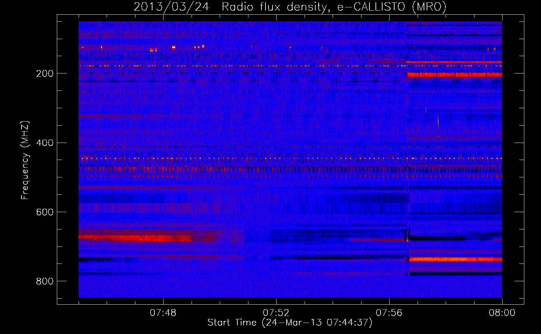This screenshot has width=541, height=334.
Task: Click the 600 frequency tick label
Action: 45,212
